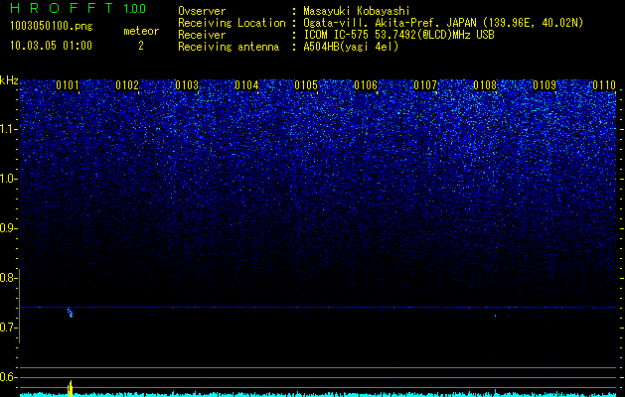The height and width of the screenshot is (397, 625).
Task: Click the Ogata-vill. Akita-Pref. JAPAN location text
Action: (445, 23)
